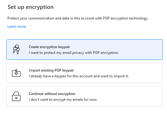The width and height of the screenshot is (167, 116).
Task: Select the Create encryption keypair option title
Action: (49, 47)
